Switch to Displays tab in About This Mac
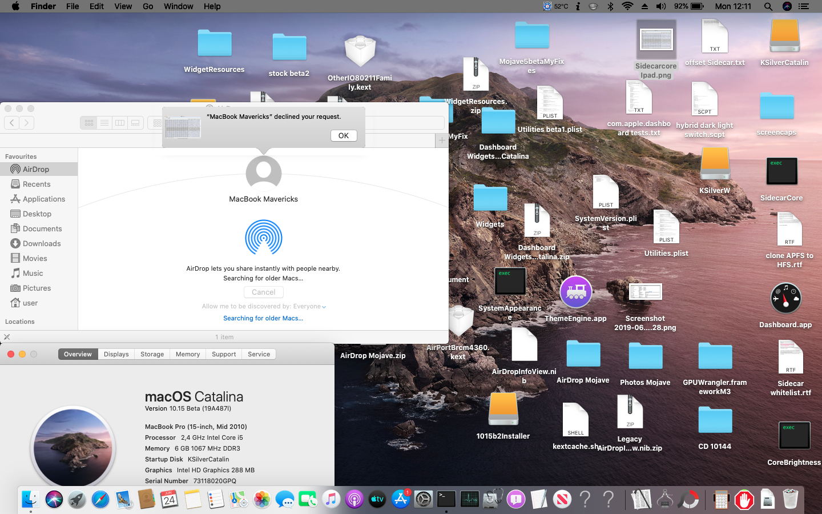 (x=116, y=354)
